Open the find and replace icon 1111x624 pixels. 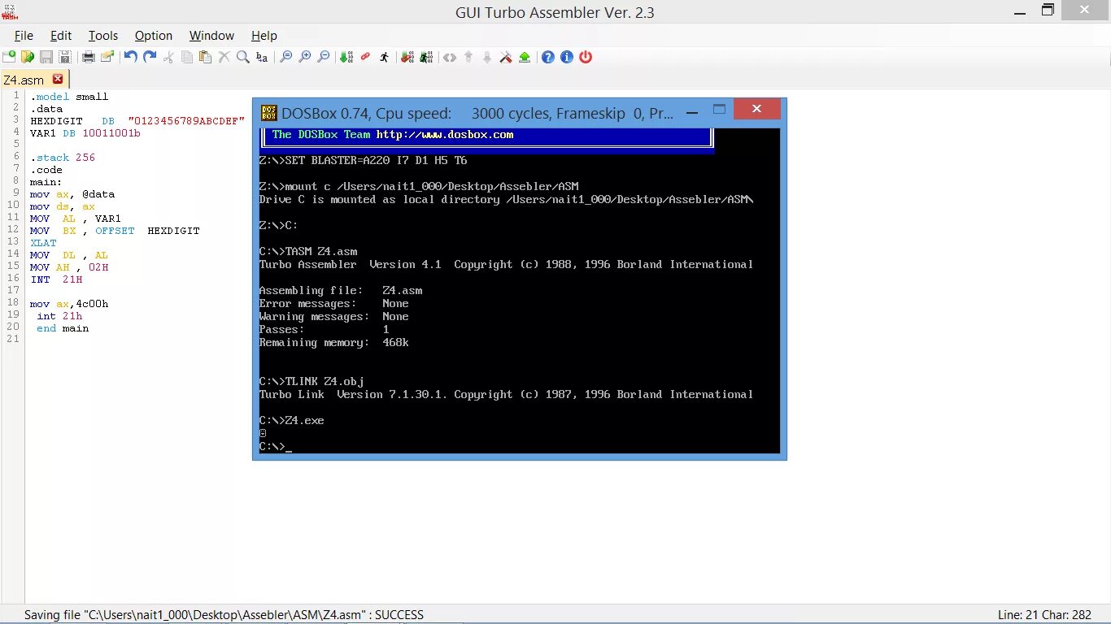click(262, 57)
